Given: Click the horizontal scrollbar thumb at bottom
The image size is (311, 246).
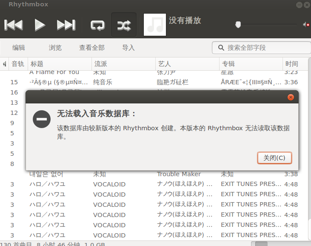Looking at the screenshot, I should coord(261,244).
